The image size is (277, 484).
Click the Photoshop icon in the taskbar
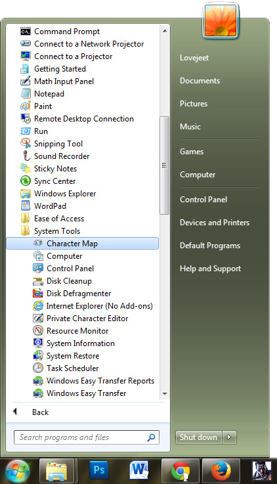[x=98, y=471]
